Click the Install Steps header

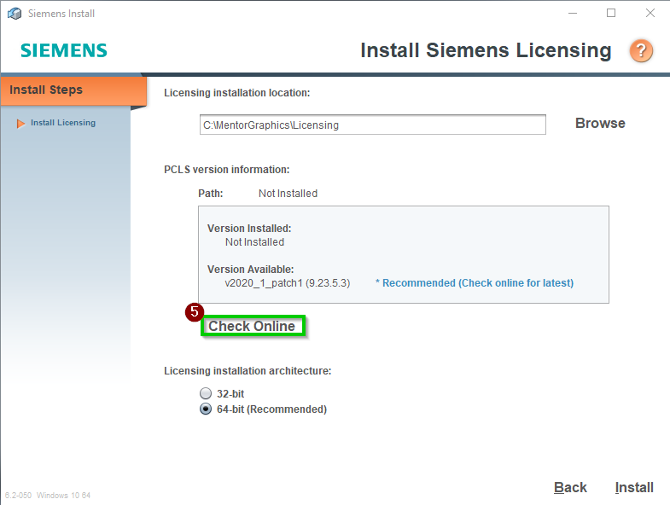click(73, 90)
